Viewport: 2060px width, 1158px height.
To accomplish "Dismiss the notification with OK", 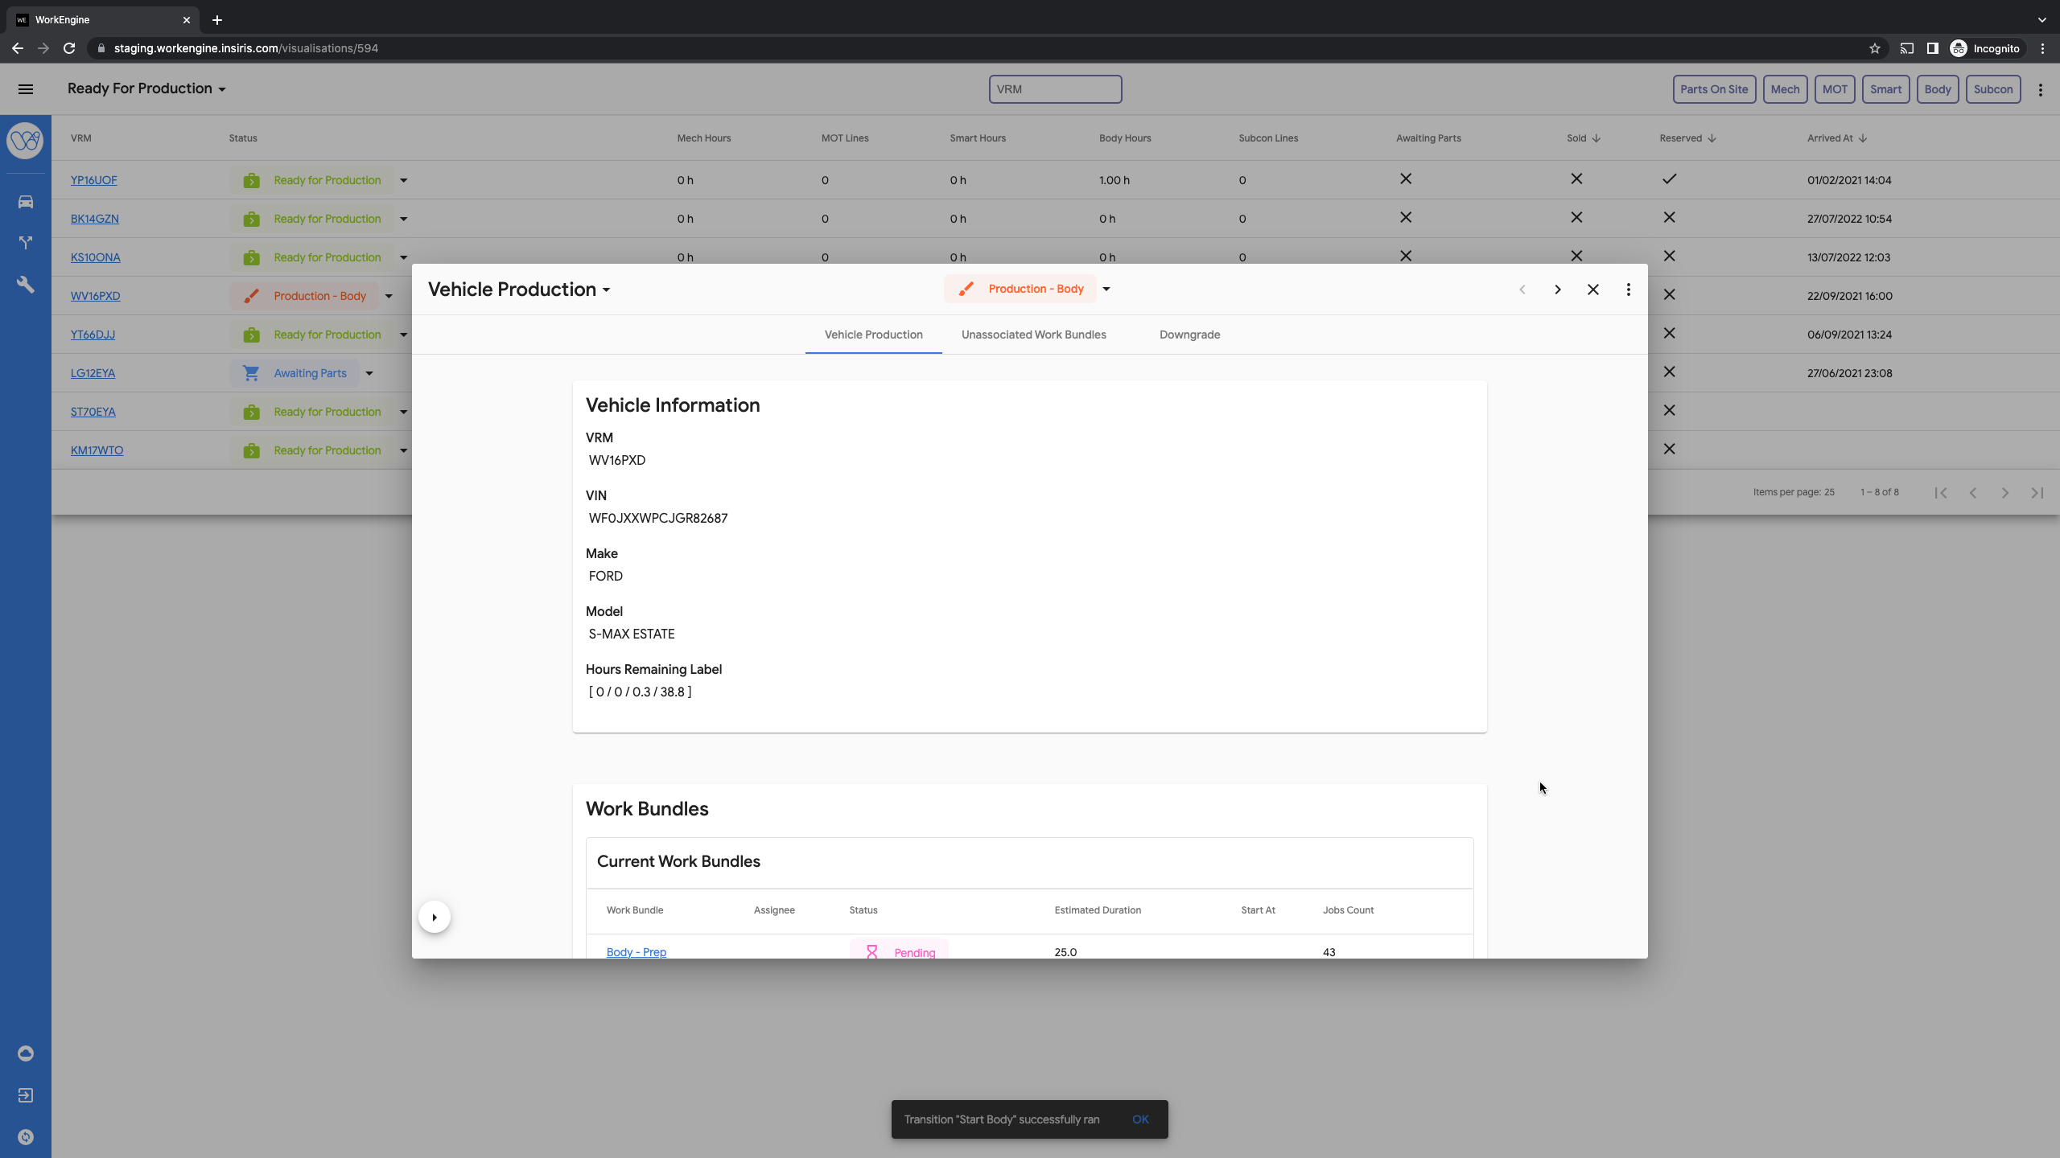I will [1140, 1119].
